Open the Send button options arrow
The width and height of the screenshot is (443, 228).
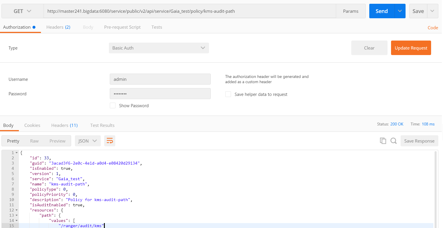400,11
